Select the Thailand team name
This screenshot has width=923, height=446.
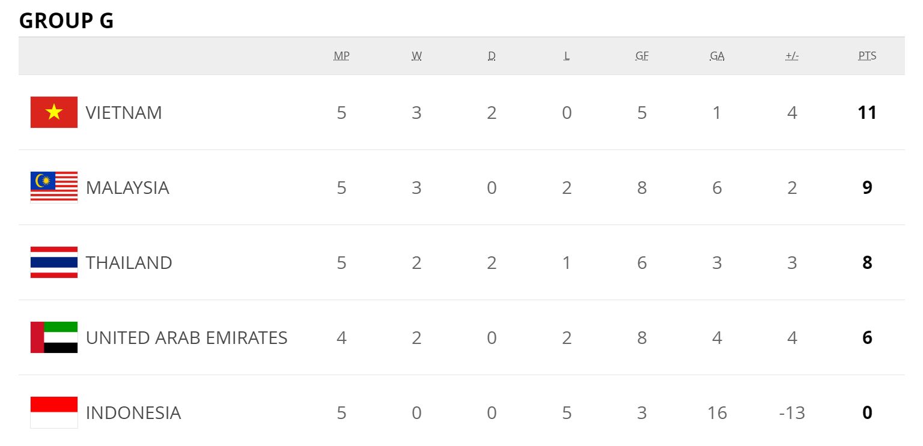[x=129, y=263]
